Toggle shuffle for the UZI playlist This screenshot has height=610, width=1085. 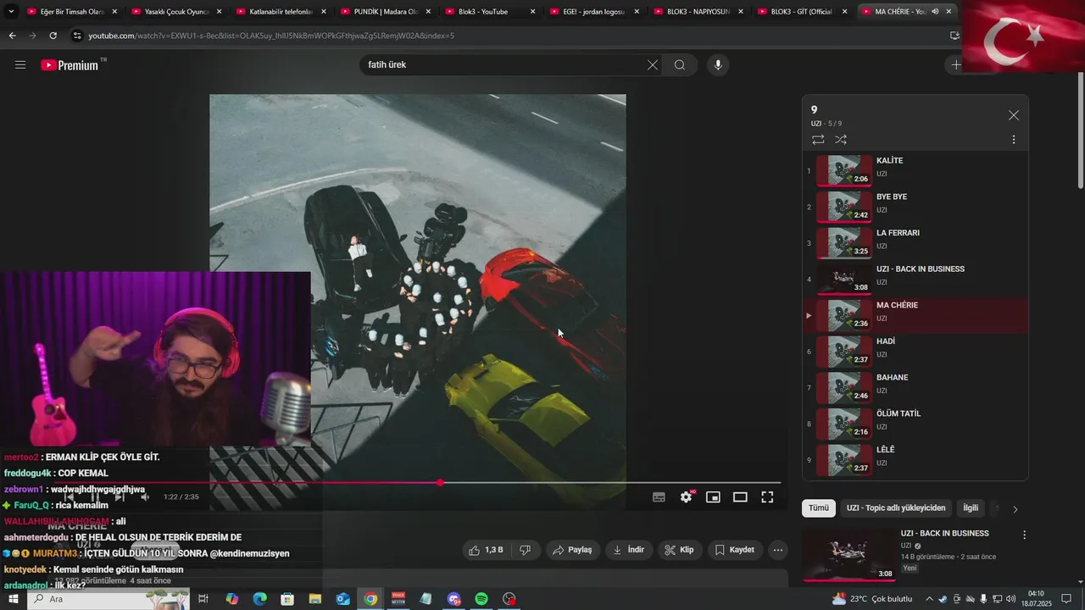[x=841, y=140]
